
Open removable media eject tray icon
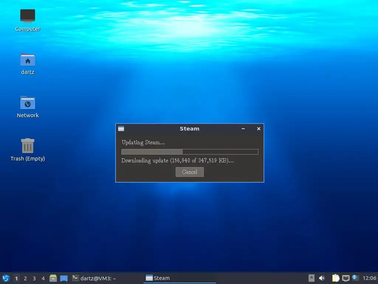point(312,278)
